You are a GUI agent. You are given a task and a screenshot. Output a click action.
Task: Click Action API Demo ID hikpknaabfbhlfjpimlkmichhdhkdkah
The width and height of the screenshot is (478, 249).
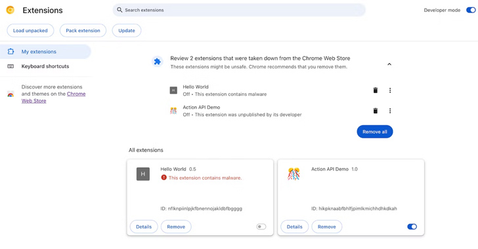pos(354,208)
